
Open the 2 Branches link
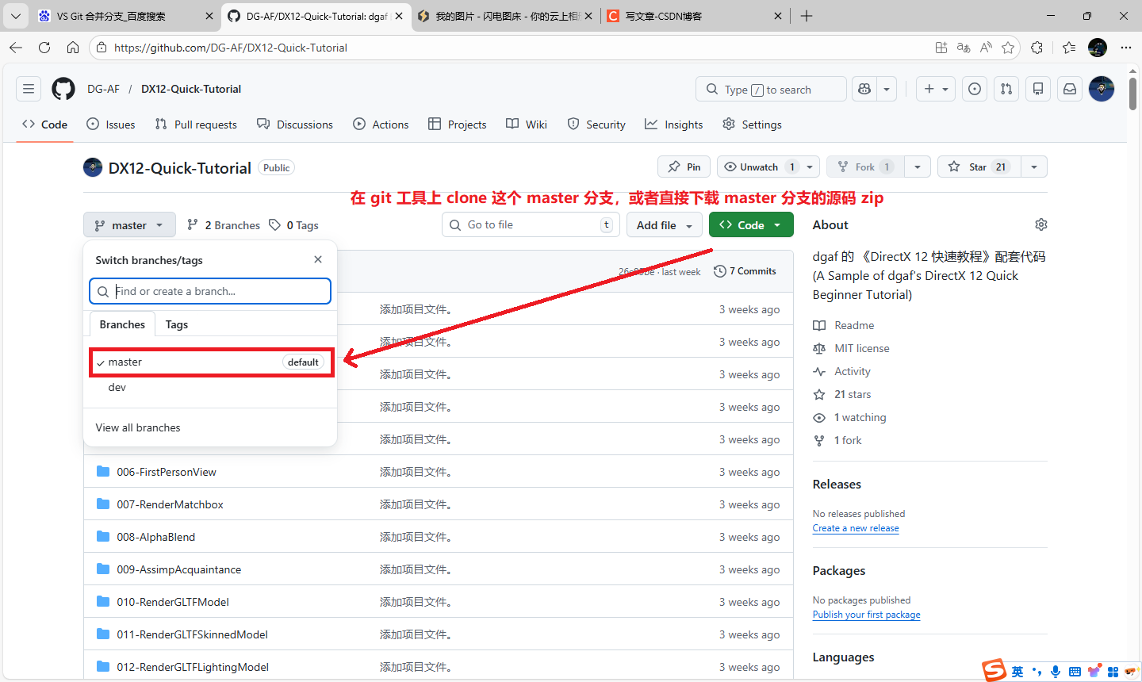tap(224, 225)
